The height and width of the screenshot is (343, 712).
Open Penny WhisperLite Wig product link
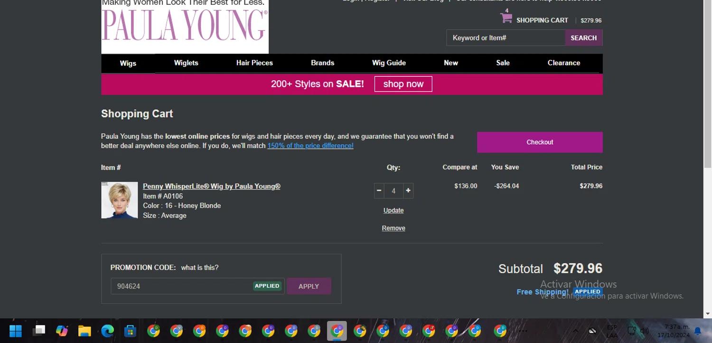pyautogui.click(x=212, y=186)
